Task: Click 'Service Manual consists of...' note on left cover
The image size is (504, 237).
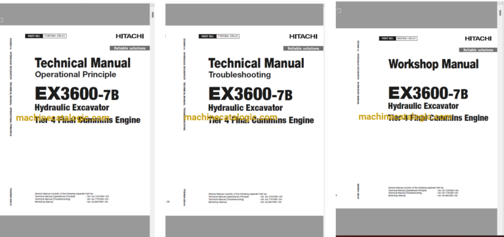Action: tap(72, 198)
